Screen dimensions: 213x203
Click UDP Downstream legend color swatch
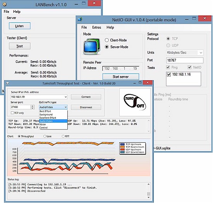[122, 152]
